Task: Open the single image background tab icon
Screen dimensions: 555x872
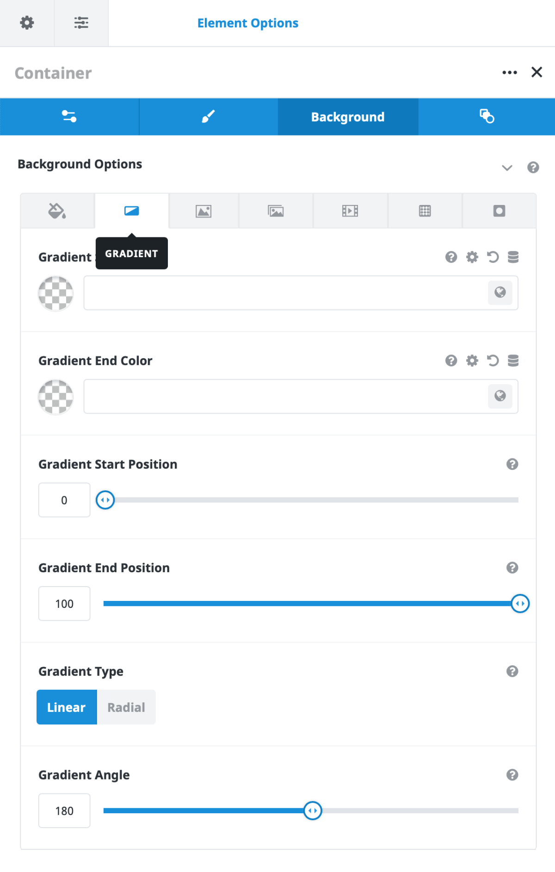Action: 204,211
